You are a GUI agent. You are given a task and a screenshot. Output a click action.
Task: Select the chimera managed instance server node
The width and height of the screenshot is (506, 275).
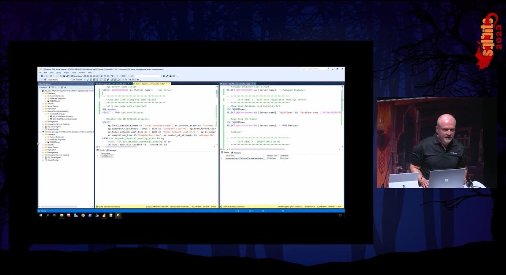67,132
